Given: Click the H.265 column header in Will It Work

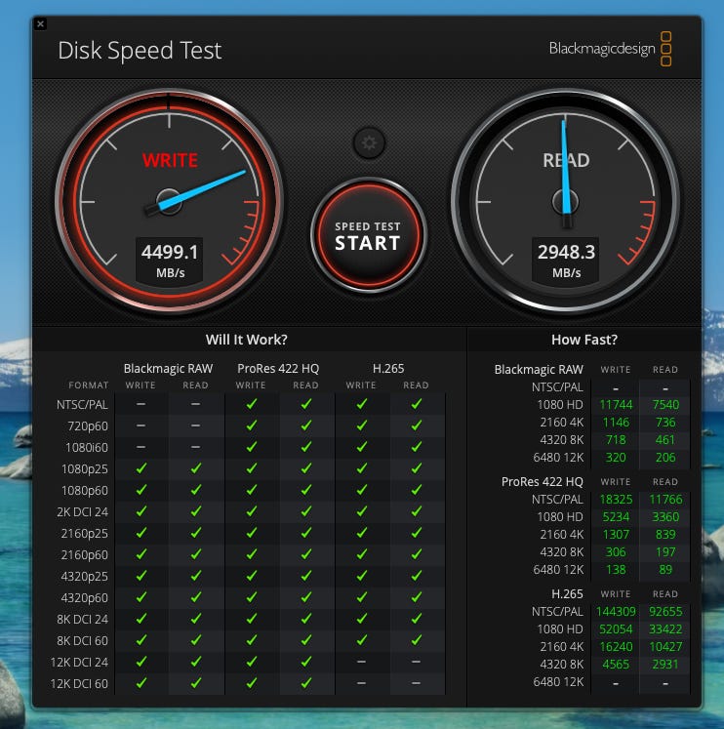Looking at the screenshot, I should [388, 368].
